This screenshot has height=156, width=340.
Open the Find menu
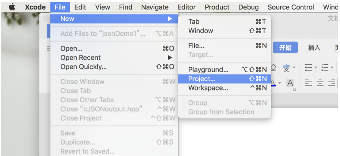(126, 7)
